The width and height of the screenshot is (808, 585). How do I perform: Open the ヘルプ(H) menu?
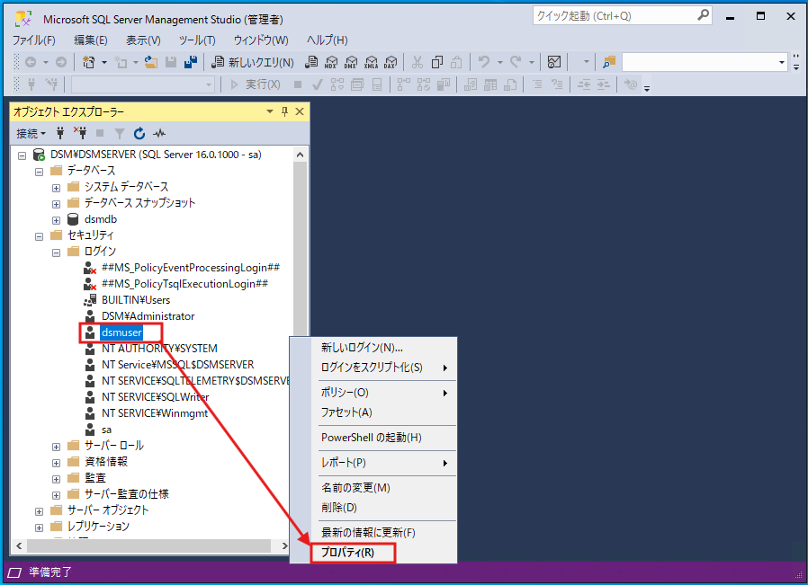(x=328, y=40)
